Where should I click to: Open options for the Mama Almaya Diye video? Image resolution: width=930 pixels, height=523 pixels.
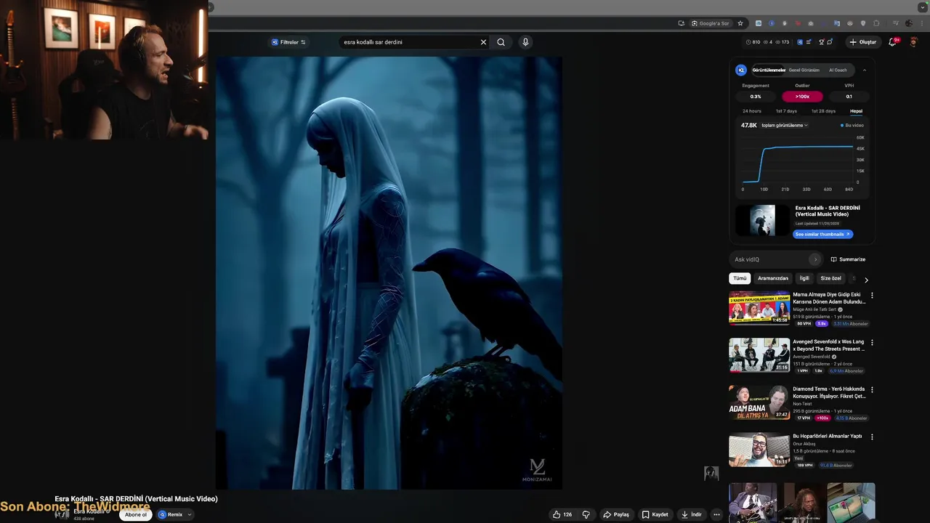pos(872,296)
